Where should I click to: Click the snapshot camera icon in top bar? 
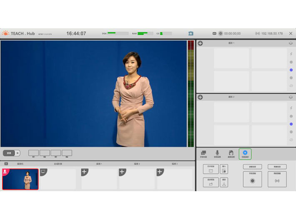click(191, 33)
